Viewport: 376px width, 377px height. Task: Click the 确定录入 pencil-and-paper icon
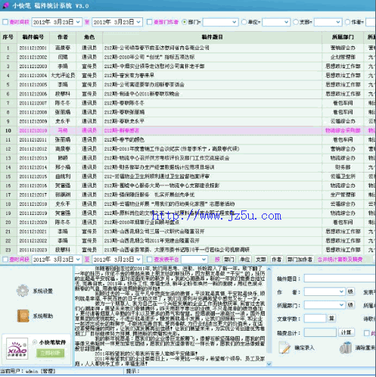point(285,347)
